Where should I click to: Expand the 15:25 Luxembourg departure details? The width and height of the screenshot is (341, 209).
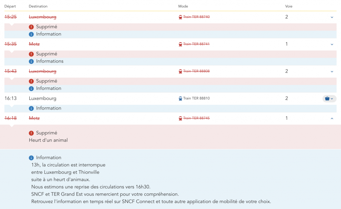332,17
